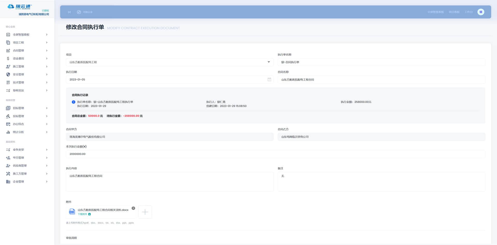Click the plus box to add attachment

click(145, 212)
